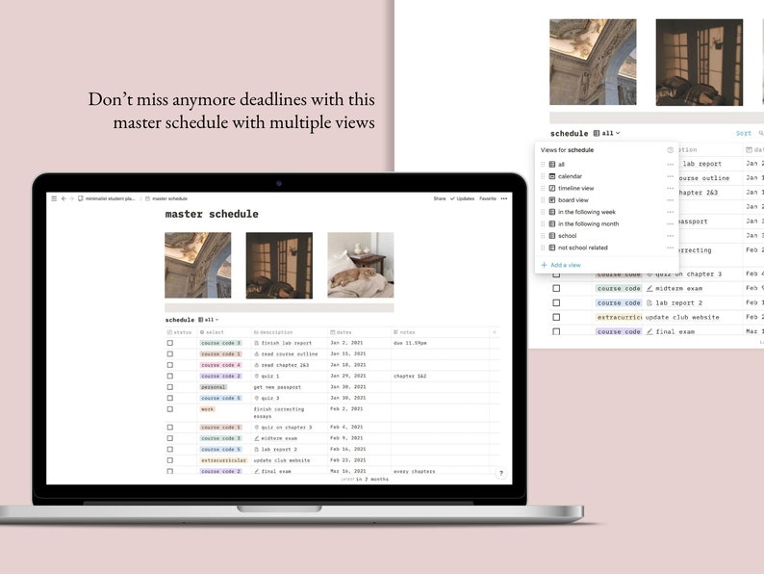Viewport: 764px width, 574px height.
Task: Open the cat on bed image on laptop
Action: click(x=361, y=265)
